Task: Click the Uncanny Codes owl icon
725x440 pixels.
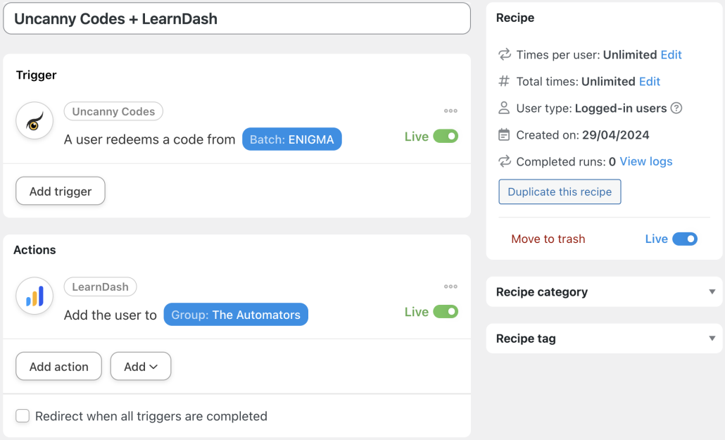Action: (x=34, y=120)
